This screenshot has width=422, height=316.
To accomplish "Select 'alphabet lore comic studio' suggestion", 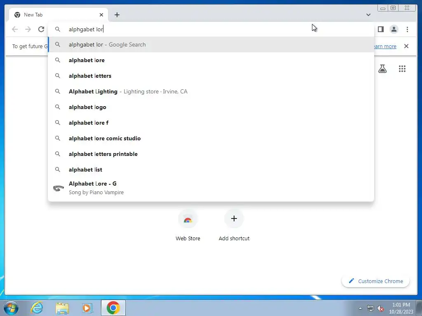I will pyautogui.click(x=211, y=138).
